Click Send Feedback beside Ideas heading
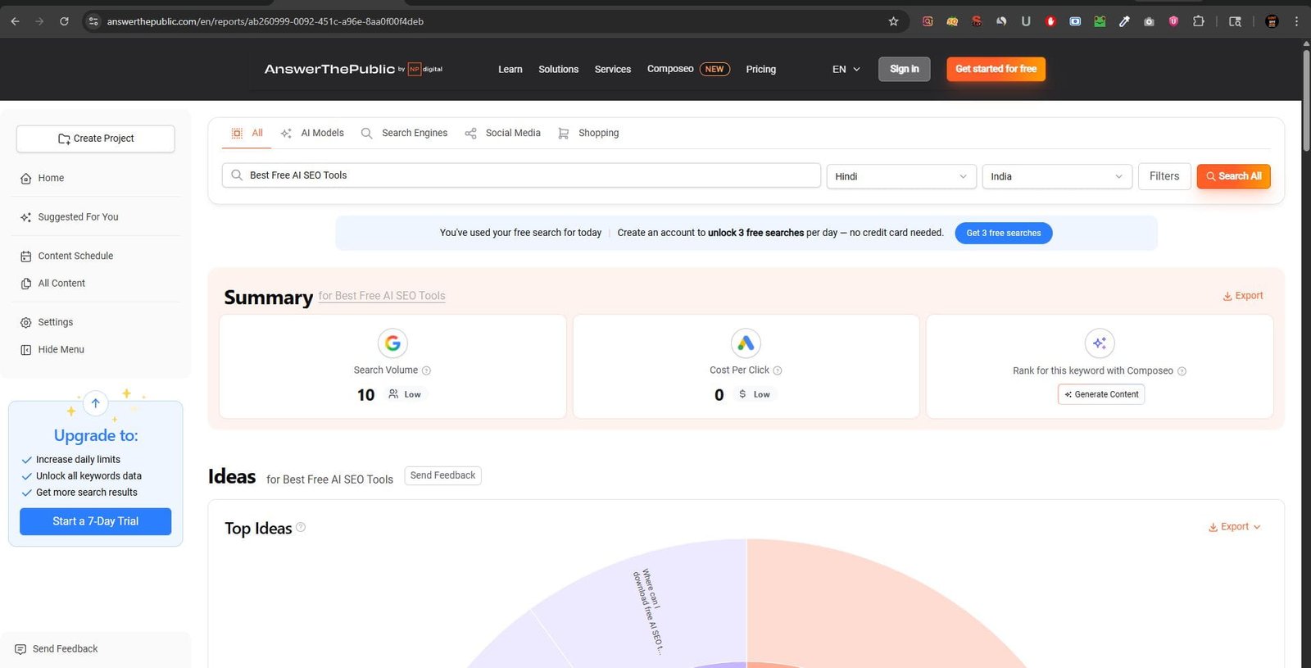This screenshot has height=668, width=1311. 442,475
